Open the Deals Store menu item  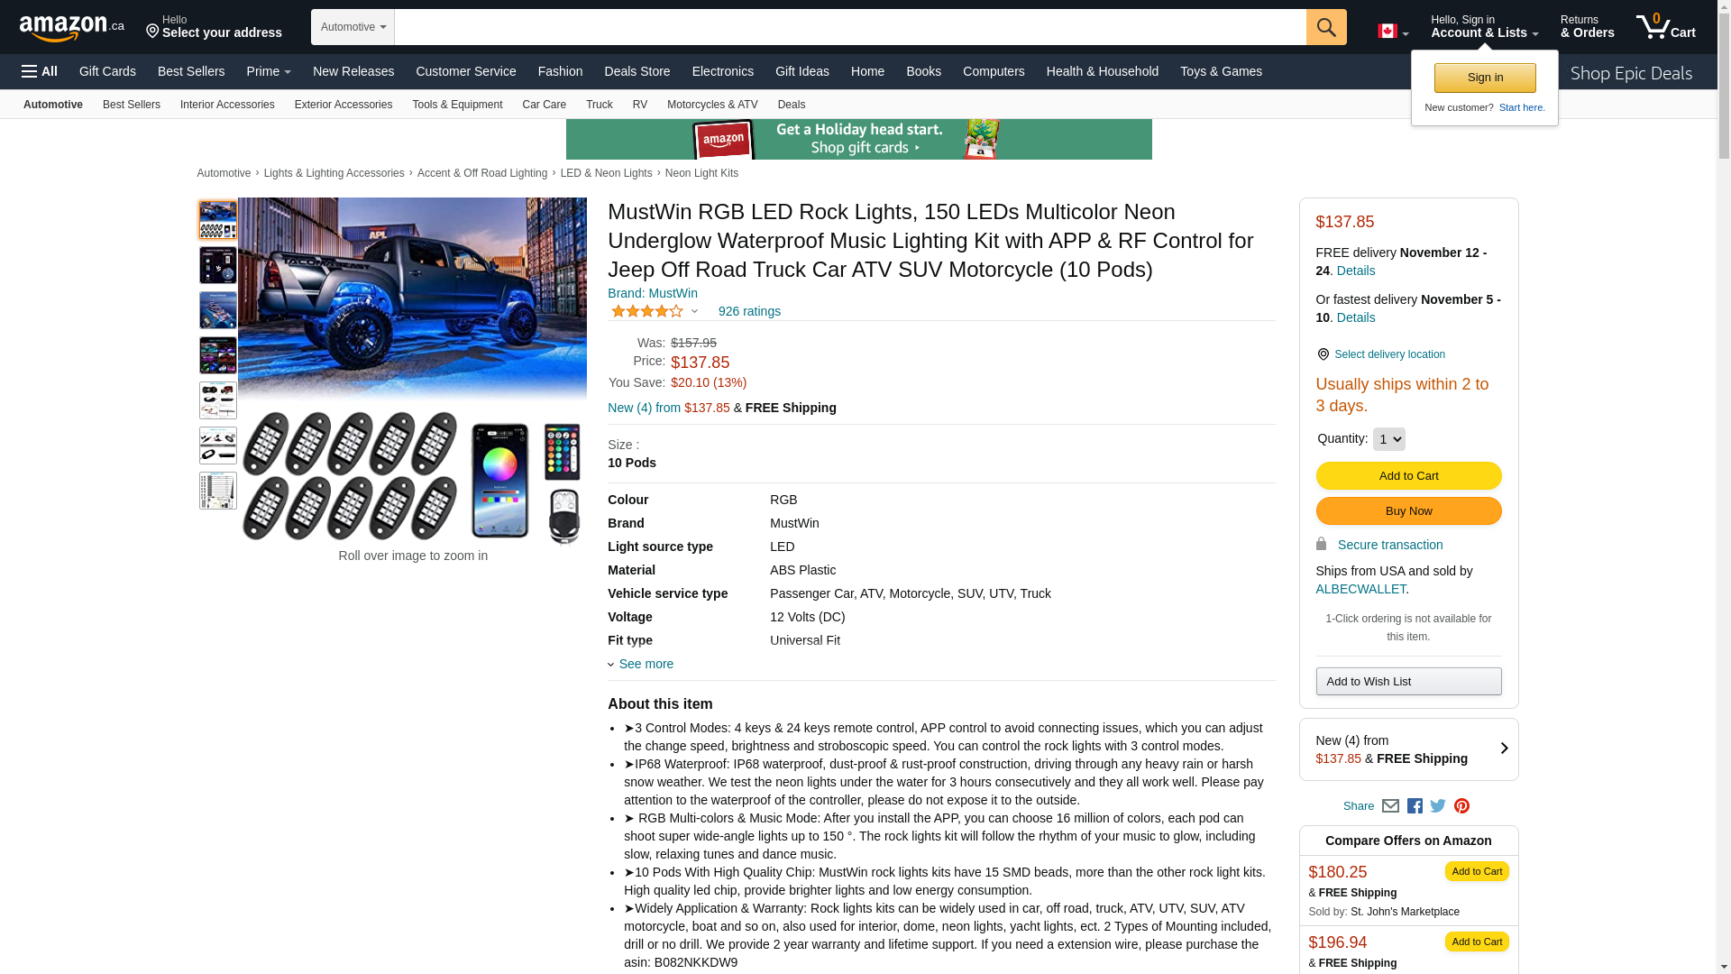click(x=637, y=71)
